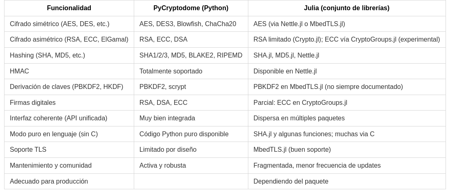Click the AES, DES3, Blowfish, ChaCha20 cell

tap(191, 24)
